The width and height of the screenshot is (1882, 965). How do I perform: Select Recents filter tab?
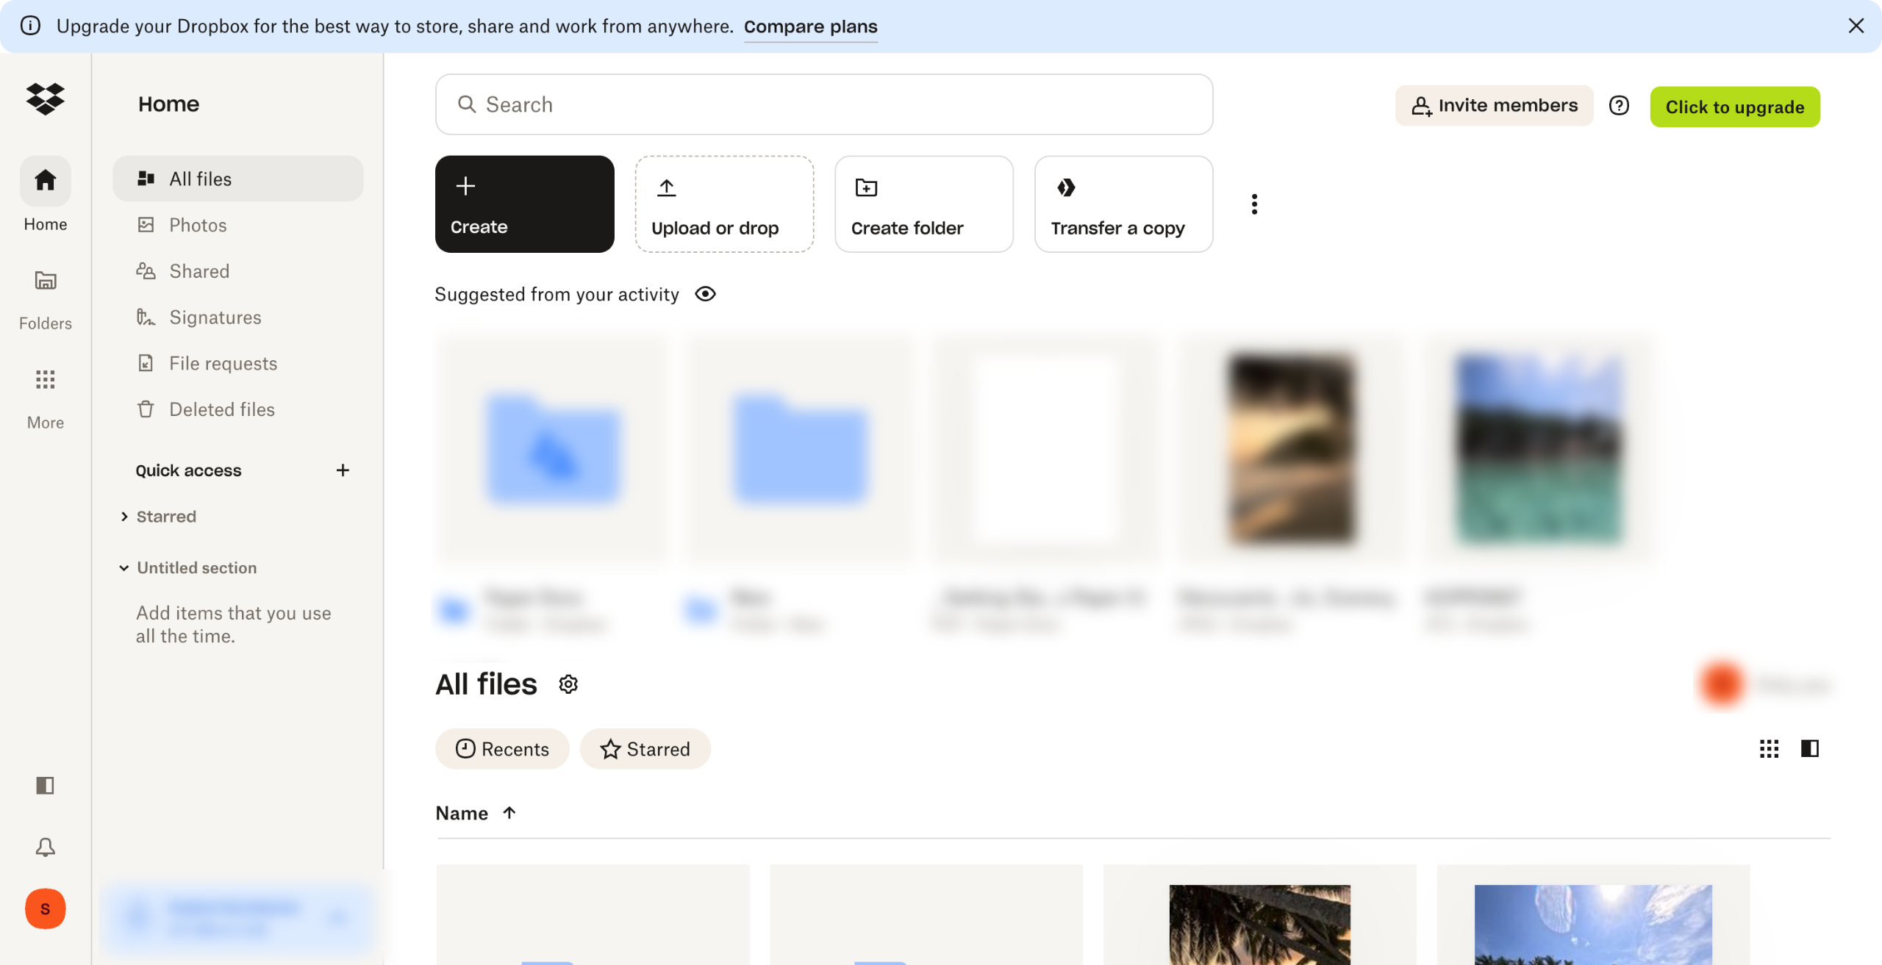(x=502, y=749)
